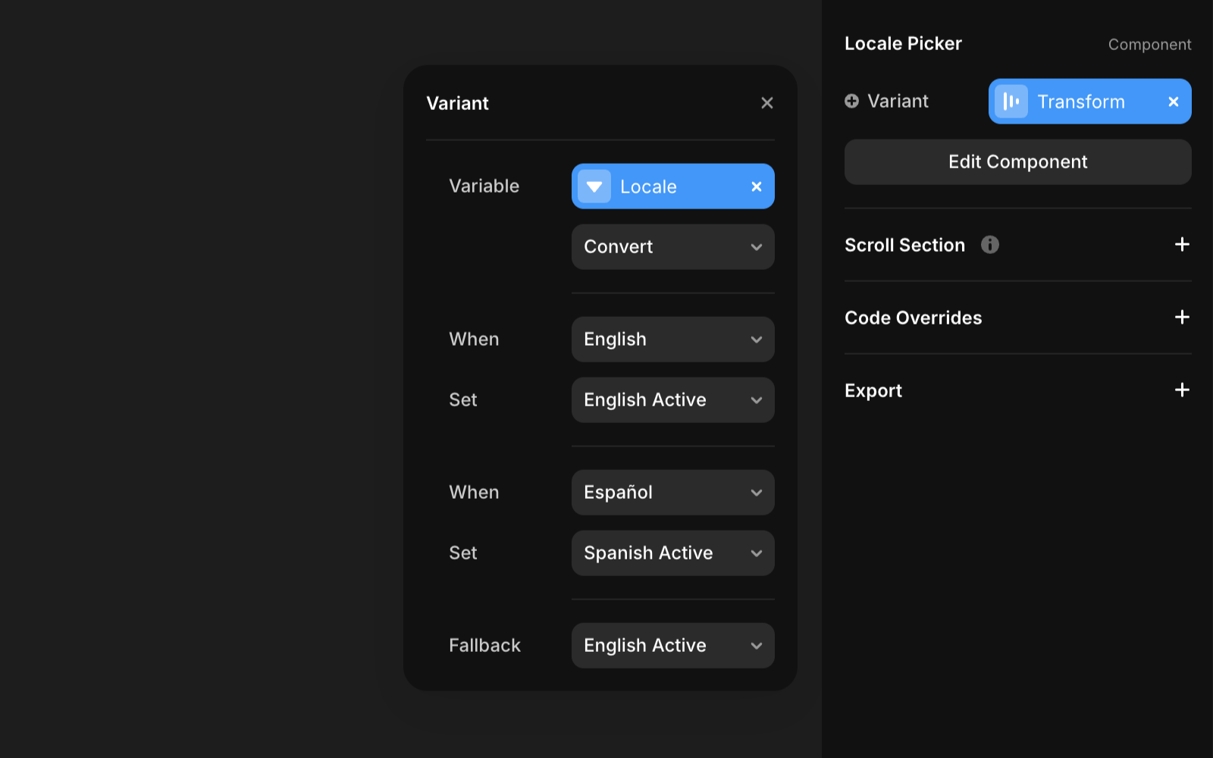This screenshot has height=758, width=1213.
Task: Open the Set dropdown below English condition
Action: (x=672, y=400)
